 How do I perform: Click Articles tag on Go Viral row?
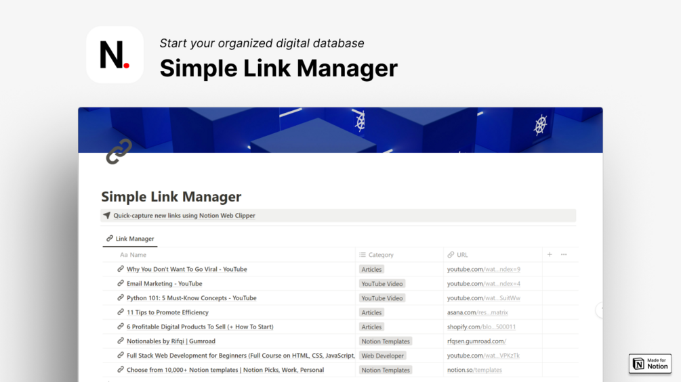[x=371, y=269]
